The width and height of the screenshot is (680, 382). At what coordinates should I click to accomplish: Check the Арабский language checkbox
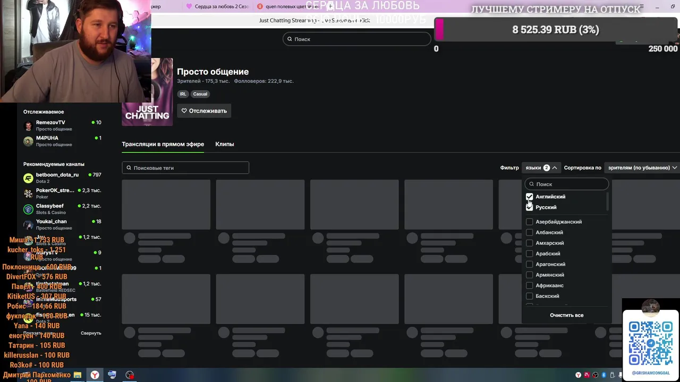[529, 254]
